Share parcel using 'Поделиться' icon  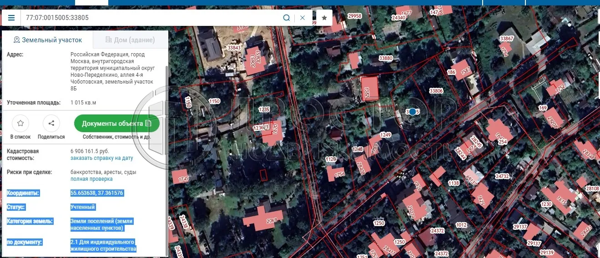51,123
